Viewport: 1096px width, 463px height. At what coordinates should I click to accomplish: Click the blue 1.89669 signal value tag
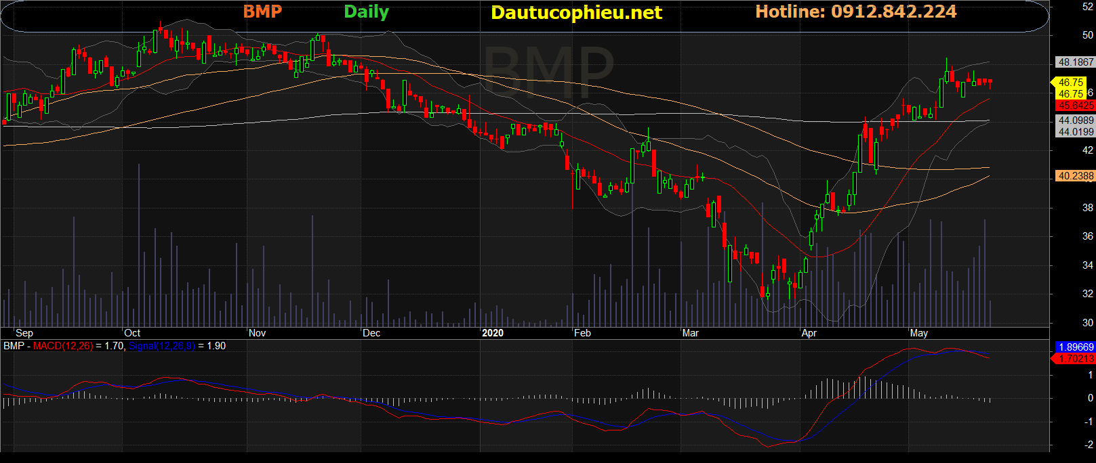click(x=1076, y=347)
